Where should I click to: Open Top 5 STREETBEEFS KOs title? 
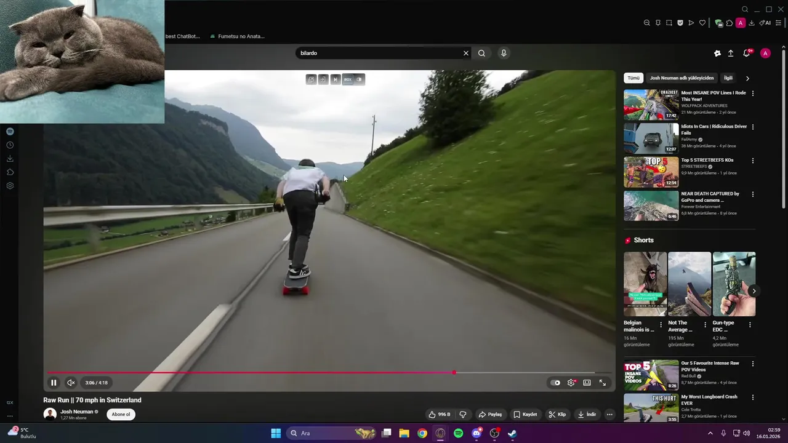point(707,160)
